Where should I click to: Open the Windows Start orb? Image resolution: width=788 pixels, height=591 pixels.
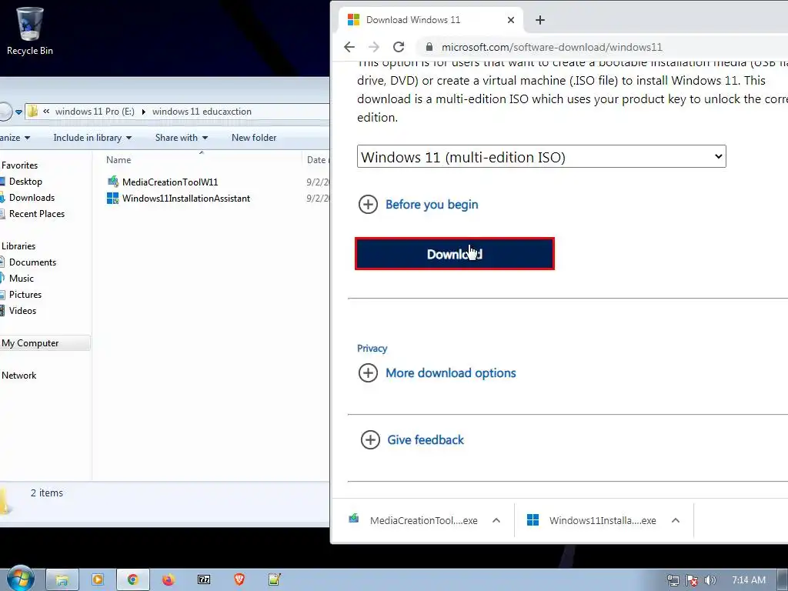click(20, 579)
